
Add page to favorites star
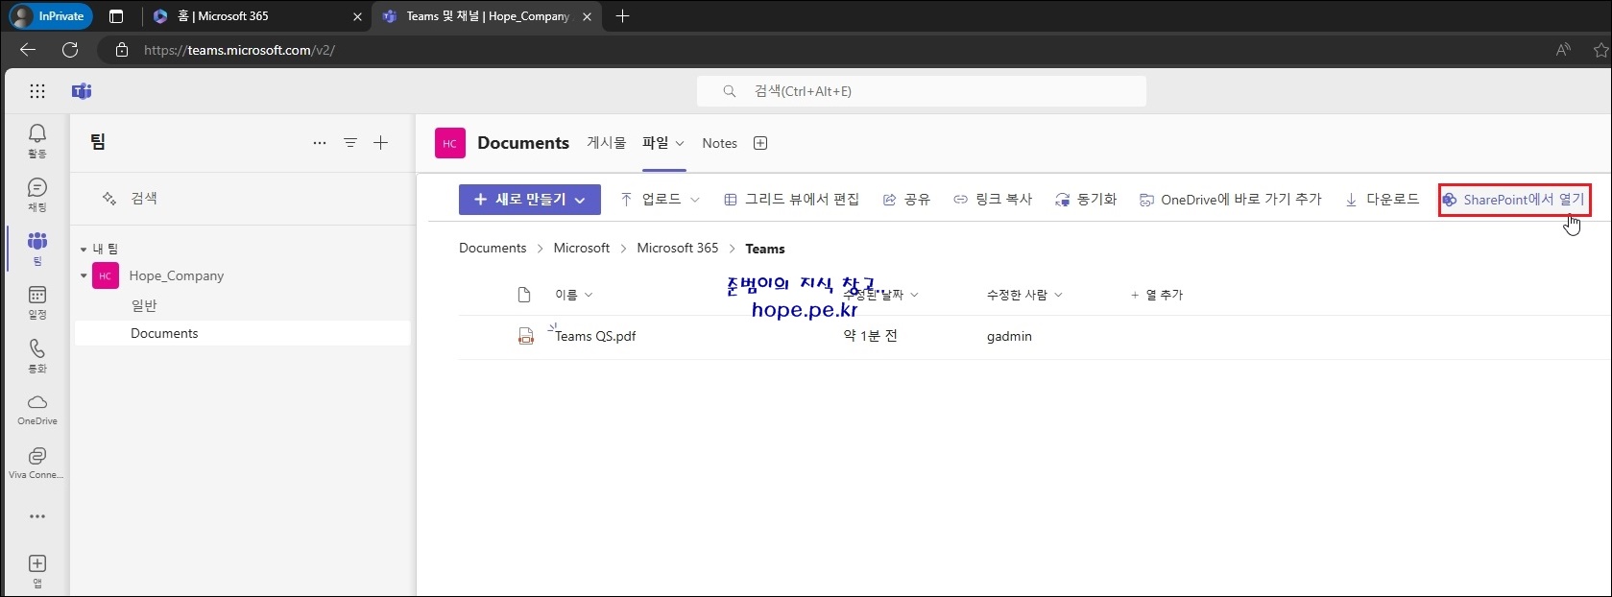pos(1600,50)
